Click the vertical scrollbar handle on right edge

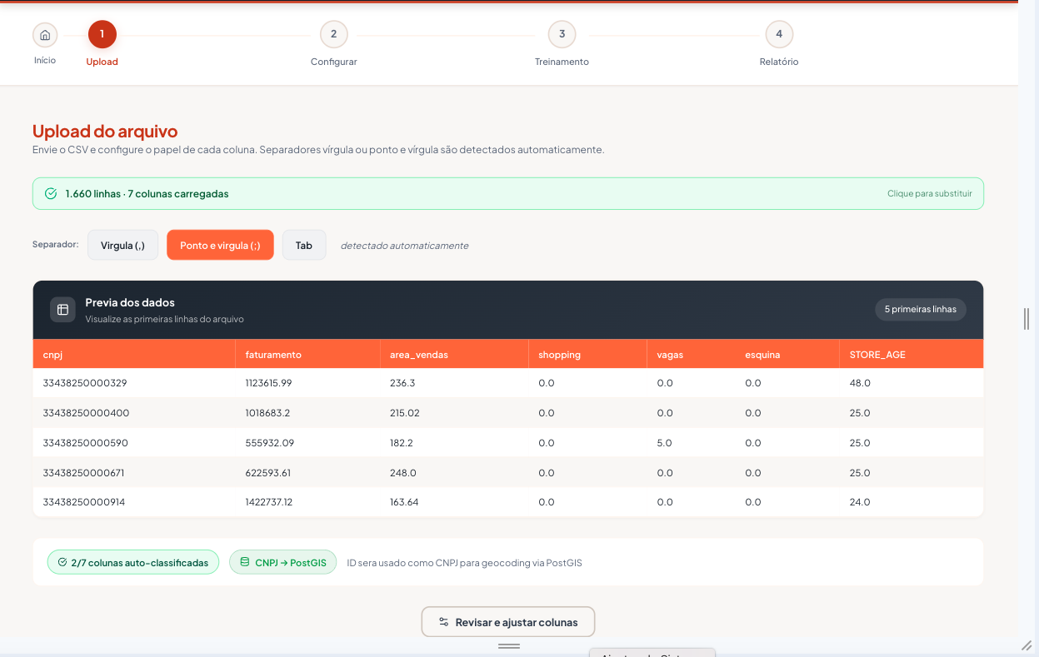(x=1027, y=318)
